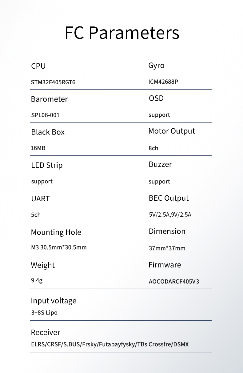This screenshot has width=243, height=373.
Task: Click the 3~8S Lipo input voltage value
Action: tap(44, 313)
